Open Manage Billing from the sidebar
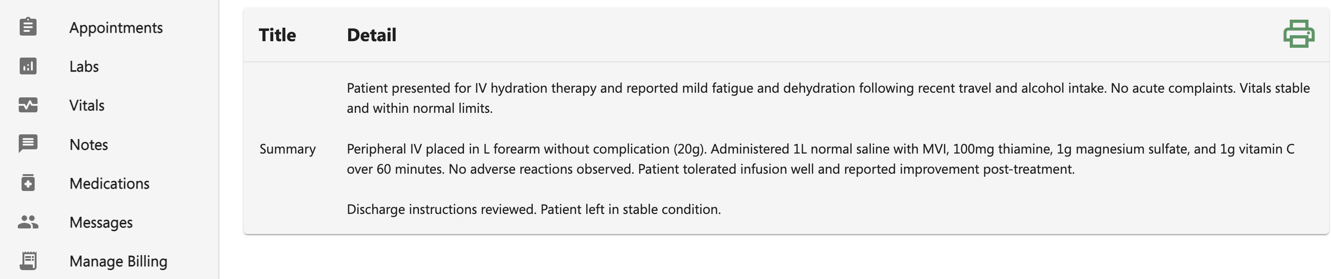 click(x=118, y=262)
